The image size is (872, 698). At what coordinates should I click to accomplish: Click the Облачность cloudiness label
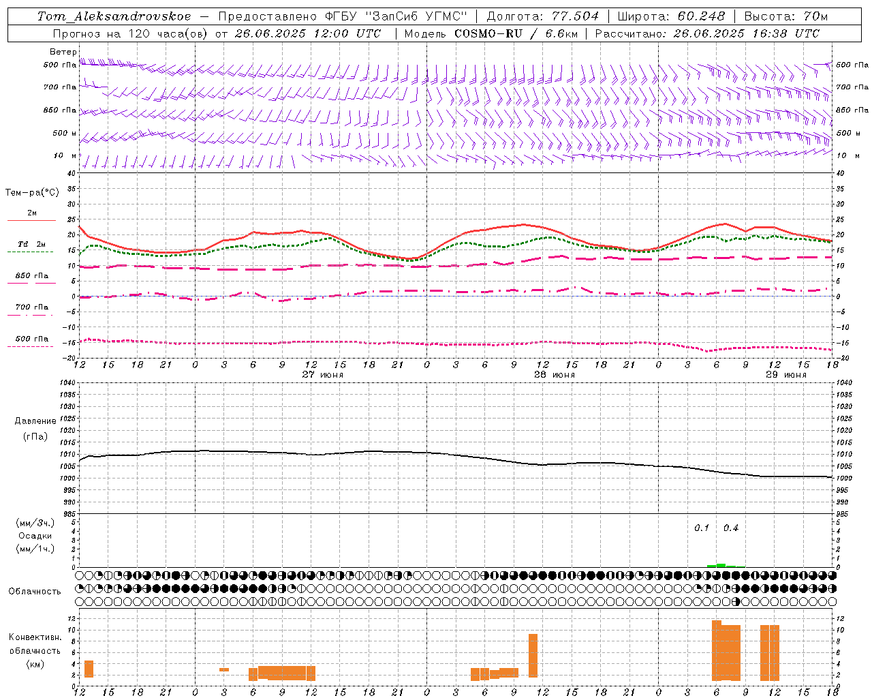(35, 592)
